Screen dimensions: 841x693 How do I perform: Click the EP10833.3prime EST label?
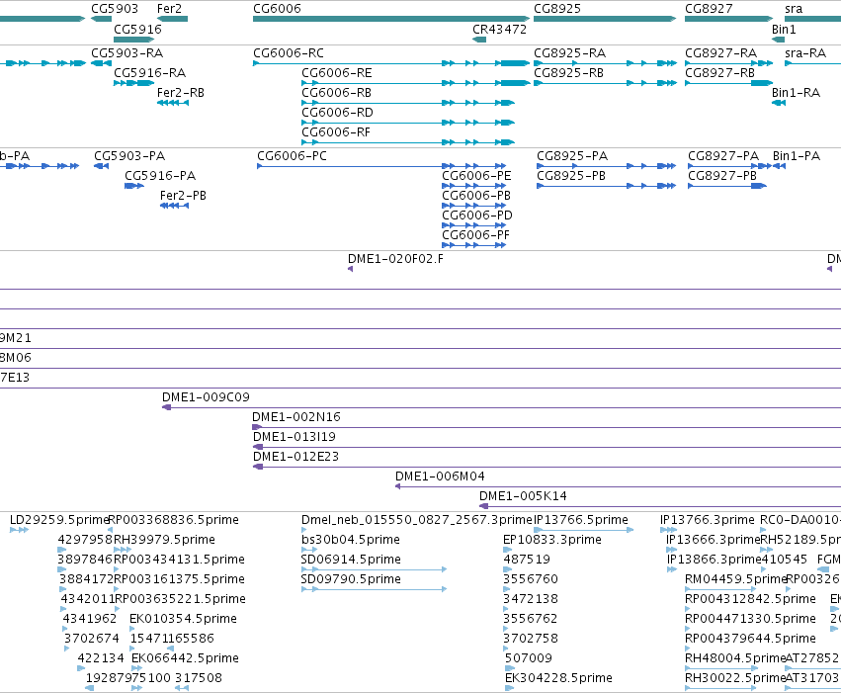(551, 540)
